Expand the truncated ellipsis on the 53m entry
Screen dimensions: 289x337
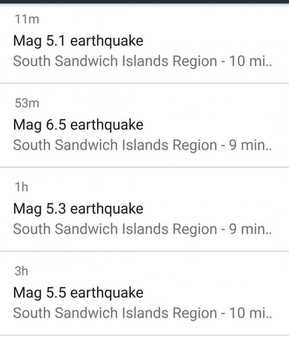[x=269, y=147]
